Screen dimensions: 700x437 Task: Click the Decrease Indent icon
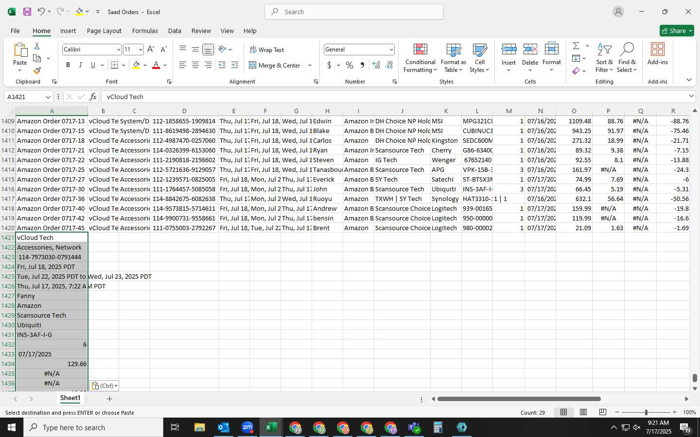(x=222, y=65)
